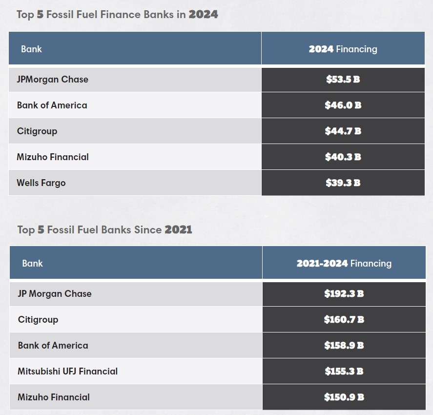Viewport: 433px width, 415px height.
Task: Select JP Morgan Chase in the since-2021 table
Action: click(x=55, y=294)
